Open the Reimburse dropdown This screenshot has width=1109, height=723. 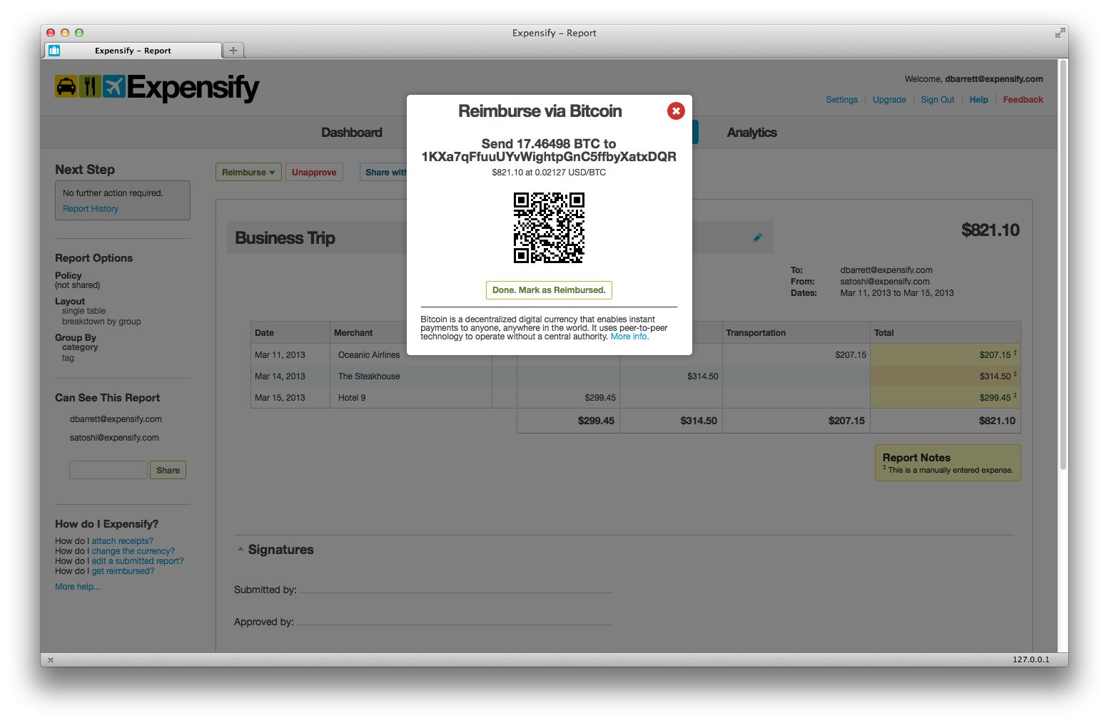[248, 172]
